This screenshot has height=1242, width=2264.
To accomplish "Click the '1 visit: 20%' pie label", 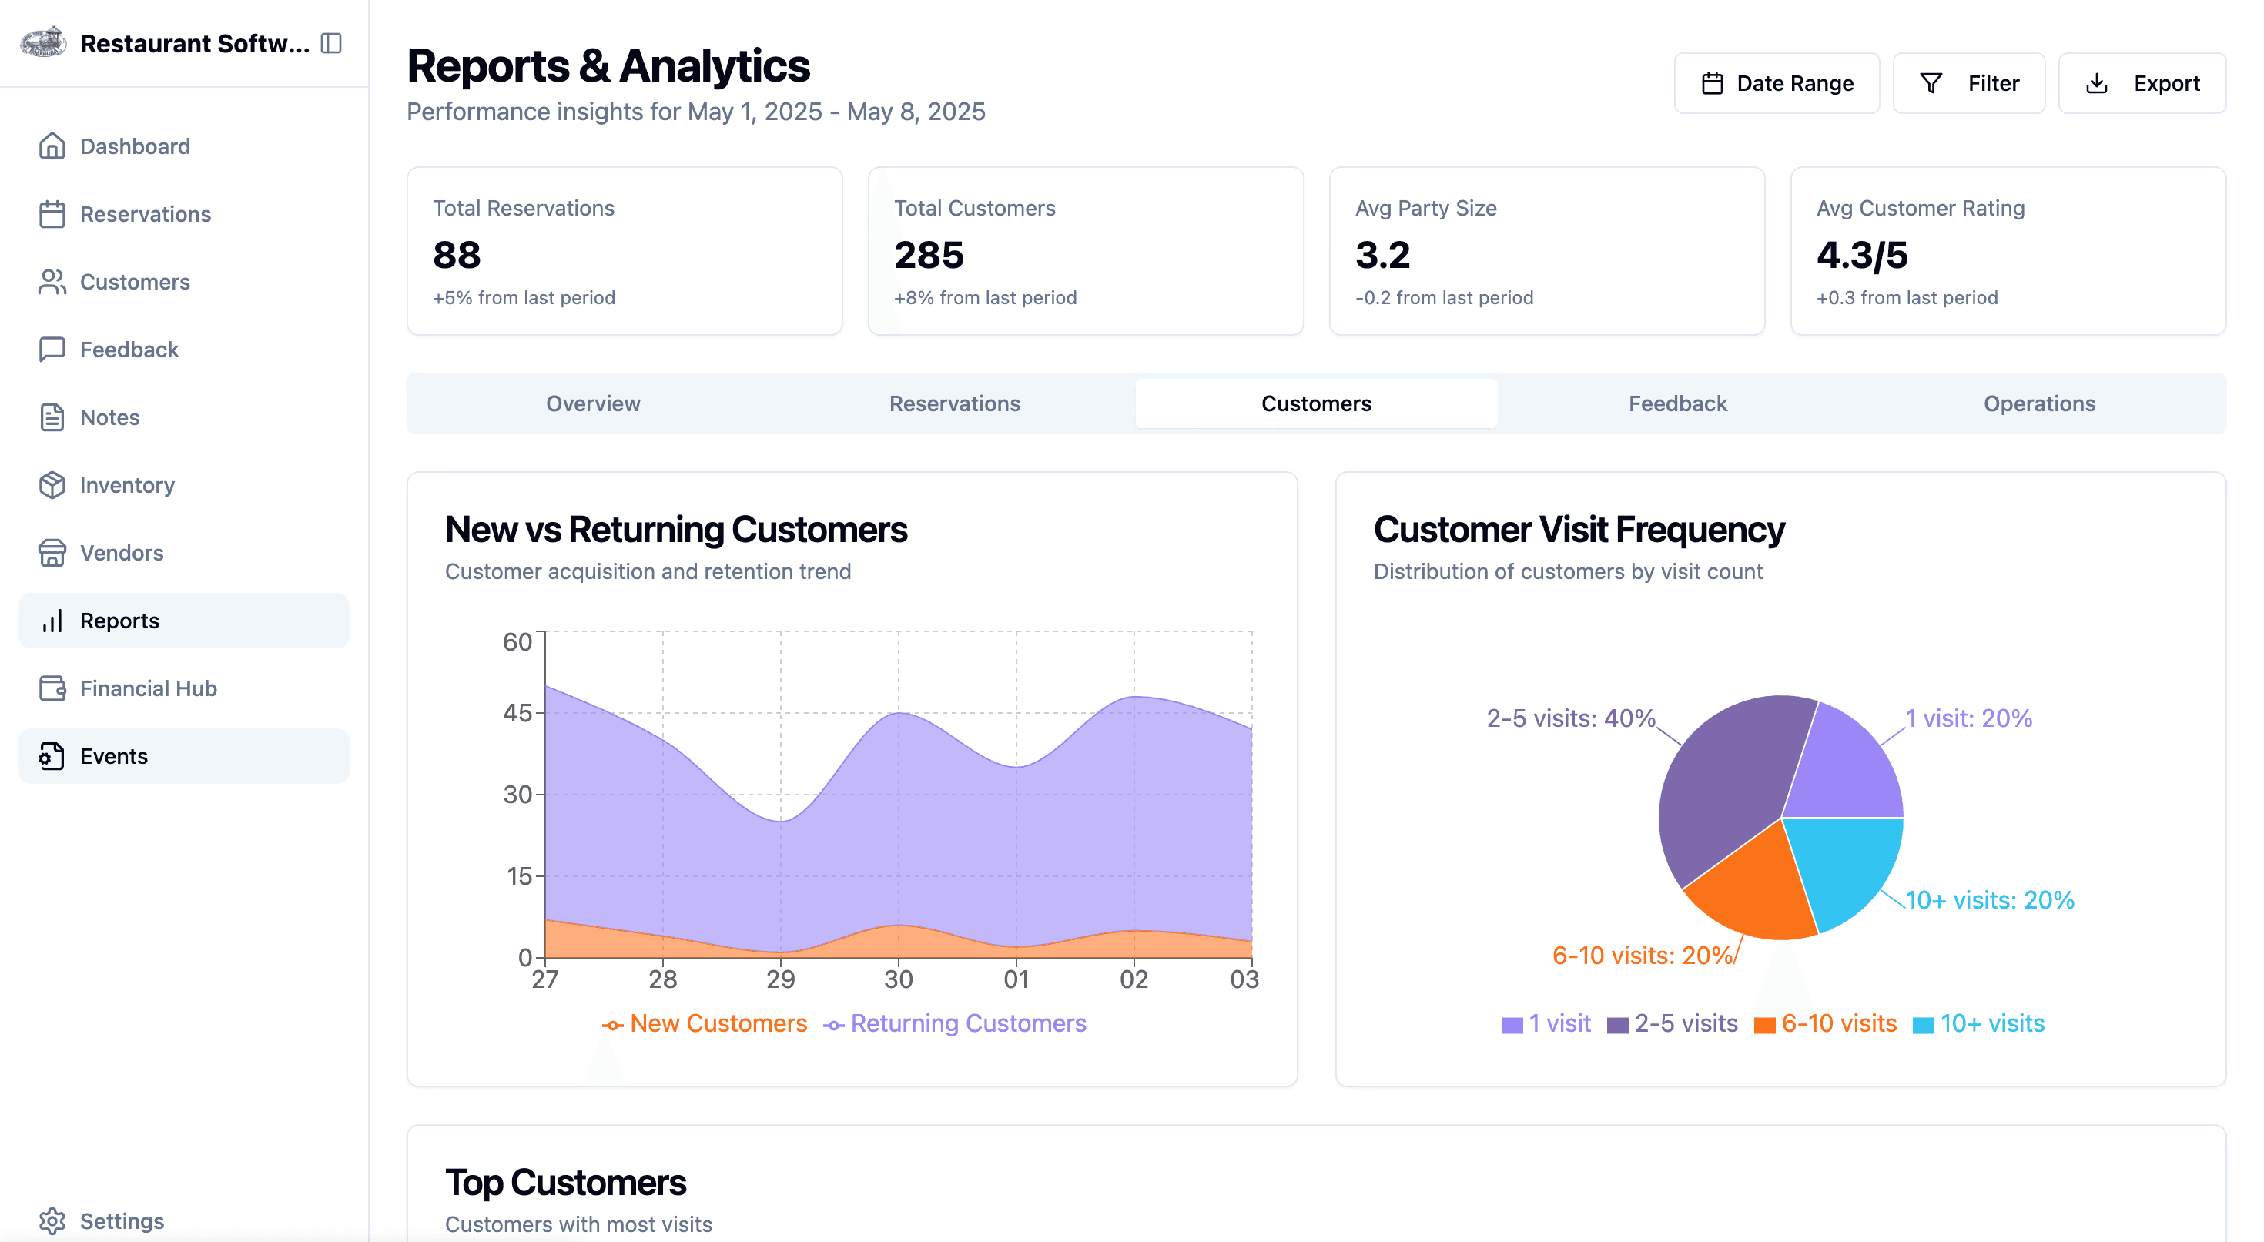I will 1969,718.
